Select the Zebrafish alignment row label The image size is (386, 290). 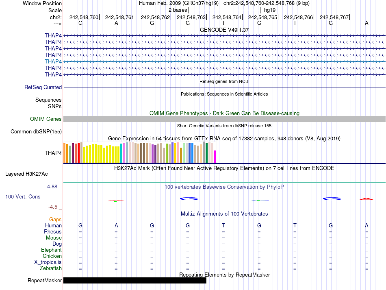tap(51, 268)
